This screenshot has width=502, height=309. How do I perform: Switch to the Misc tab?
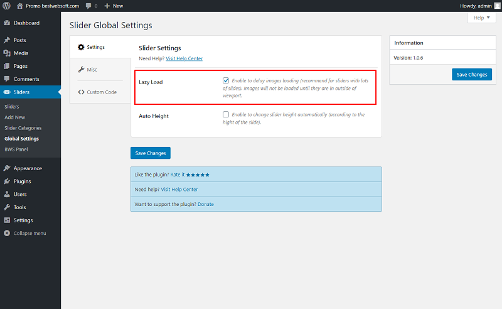pos(92,70)
